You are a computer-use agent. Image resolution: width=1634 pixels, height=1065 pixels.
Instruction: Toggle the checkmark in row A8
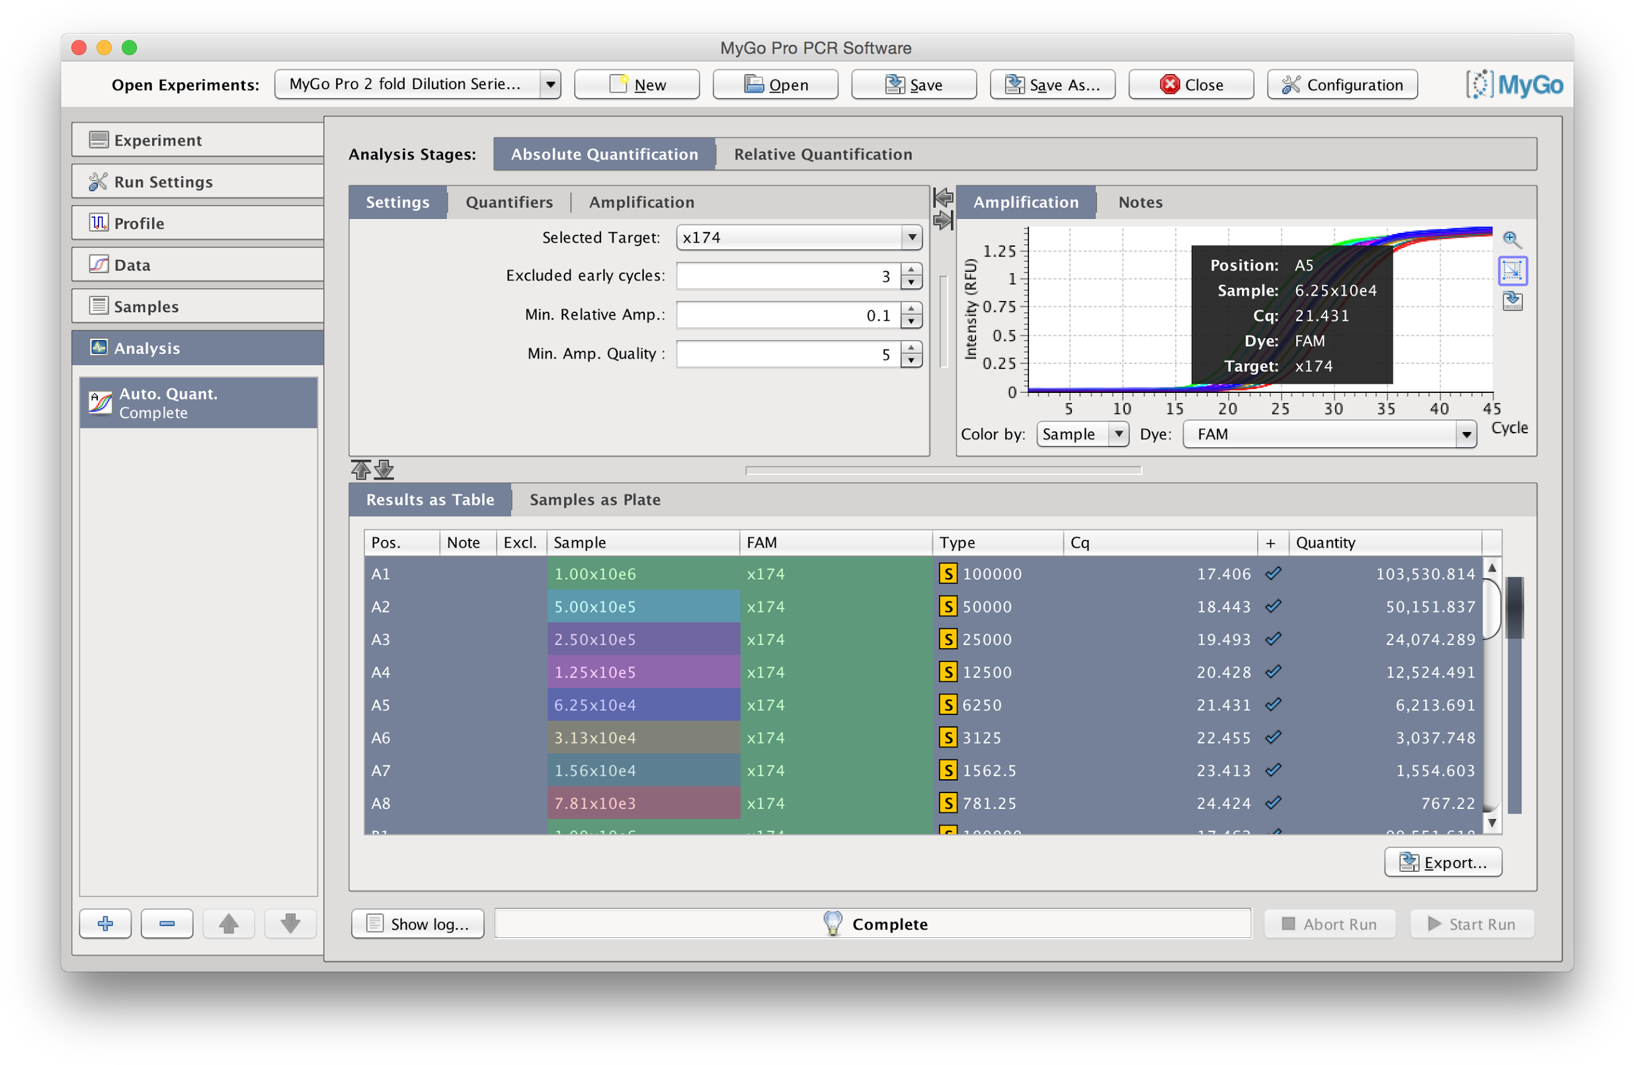1274,802
